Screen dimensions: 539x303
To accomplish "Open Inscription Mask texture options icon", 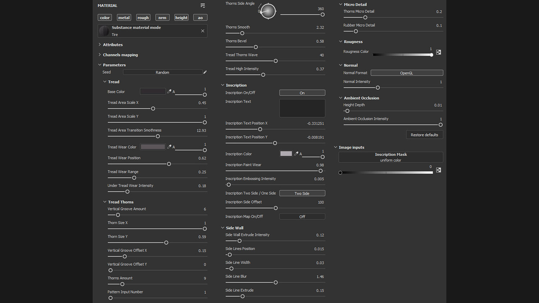I will click(438, 170).
